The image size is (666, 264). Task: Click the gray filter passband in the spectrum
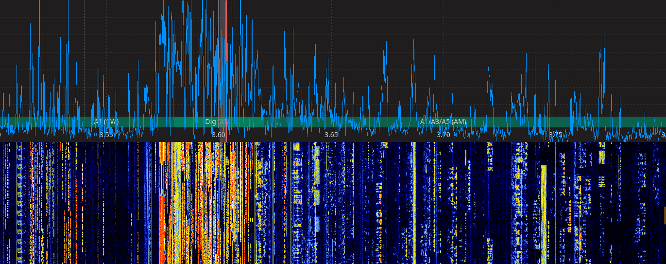click(x=222, y=58)
